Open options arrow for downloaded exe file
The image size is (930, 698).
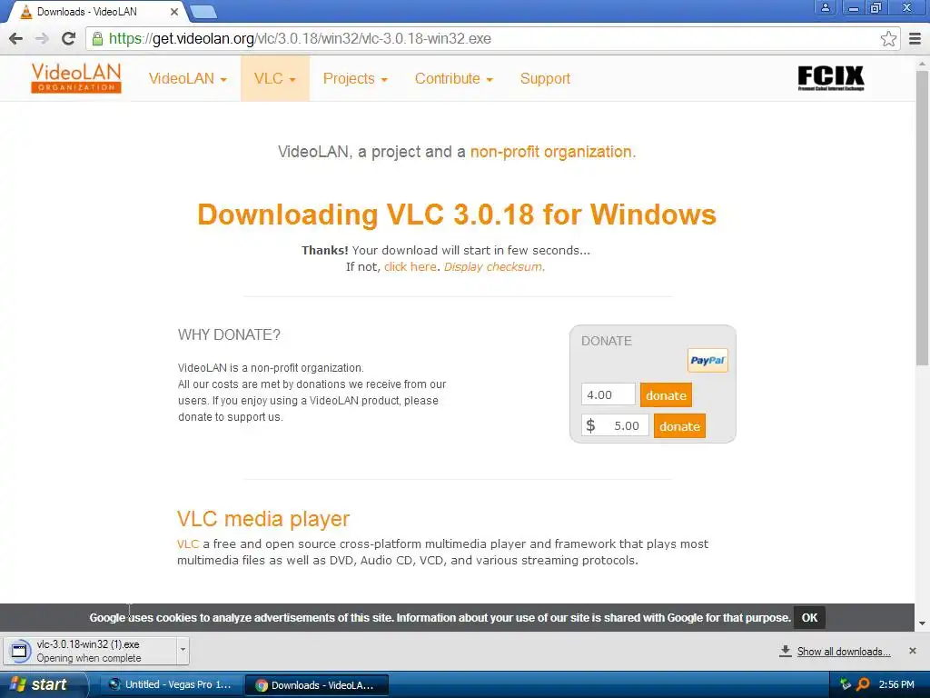pos(183,650)
